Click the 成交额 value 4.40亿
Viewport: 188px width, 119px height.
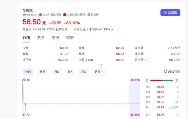coord(175,54)
